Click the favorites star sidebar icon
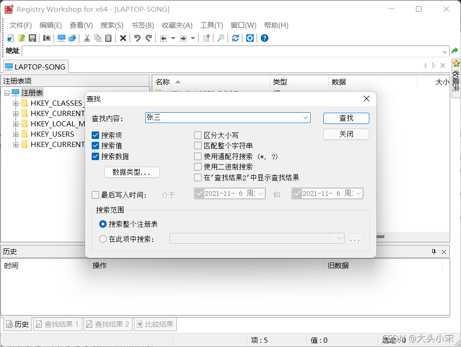461x347 pixels. 456,63
